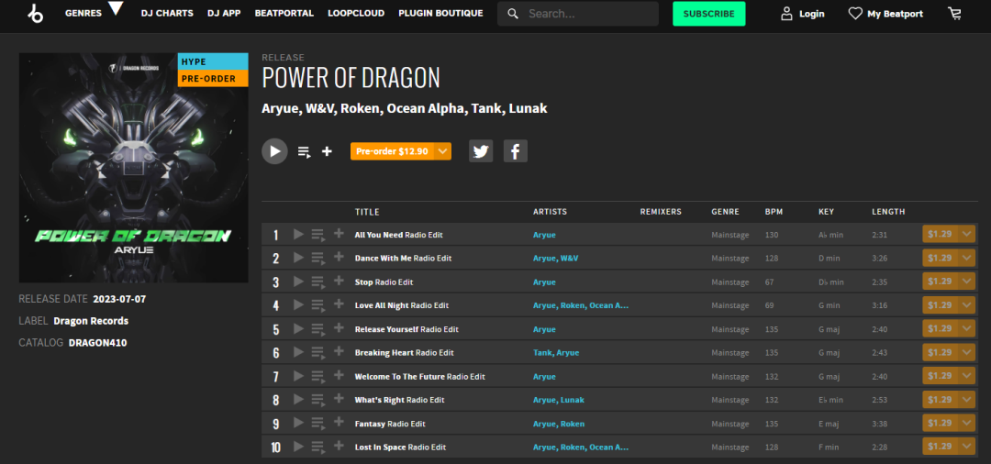Queue track 2 Dance With Me
Viewport: 991px width, 464px height.
(318, 259)
